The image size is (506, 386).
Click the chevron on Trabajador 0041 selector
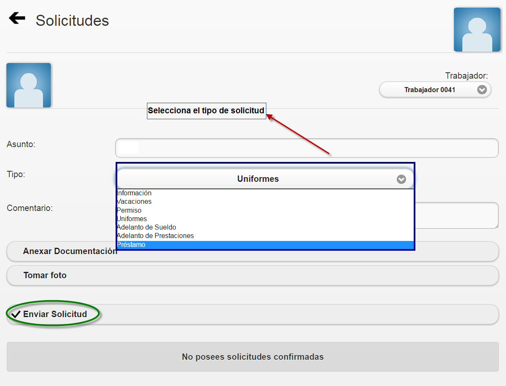point(482,90)
